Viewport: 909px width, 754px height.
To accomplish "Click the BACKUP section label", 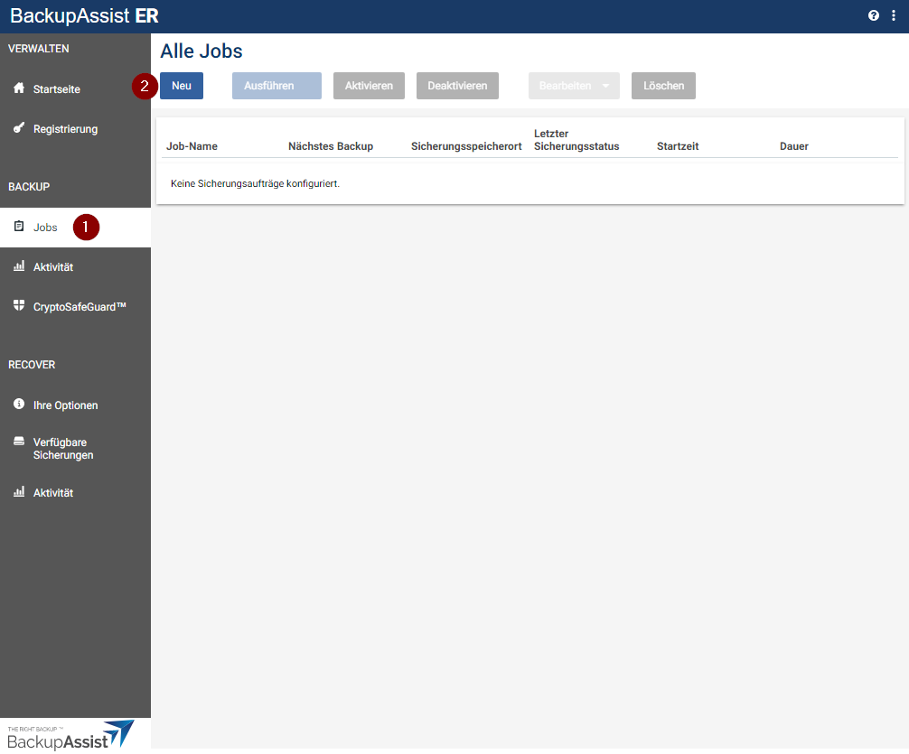I will point(29,187).
